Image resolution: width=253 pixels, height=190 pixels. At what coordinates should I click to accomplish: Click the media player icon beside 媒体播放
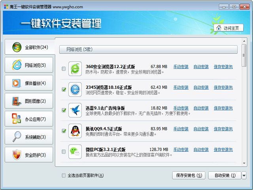[x=17, y=83]
